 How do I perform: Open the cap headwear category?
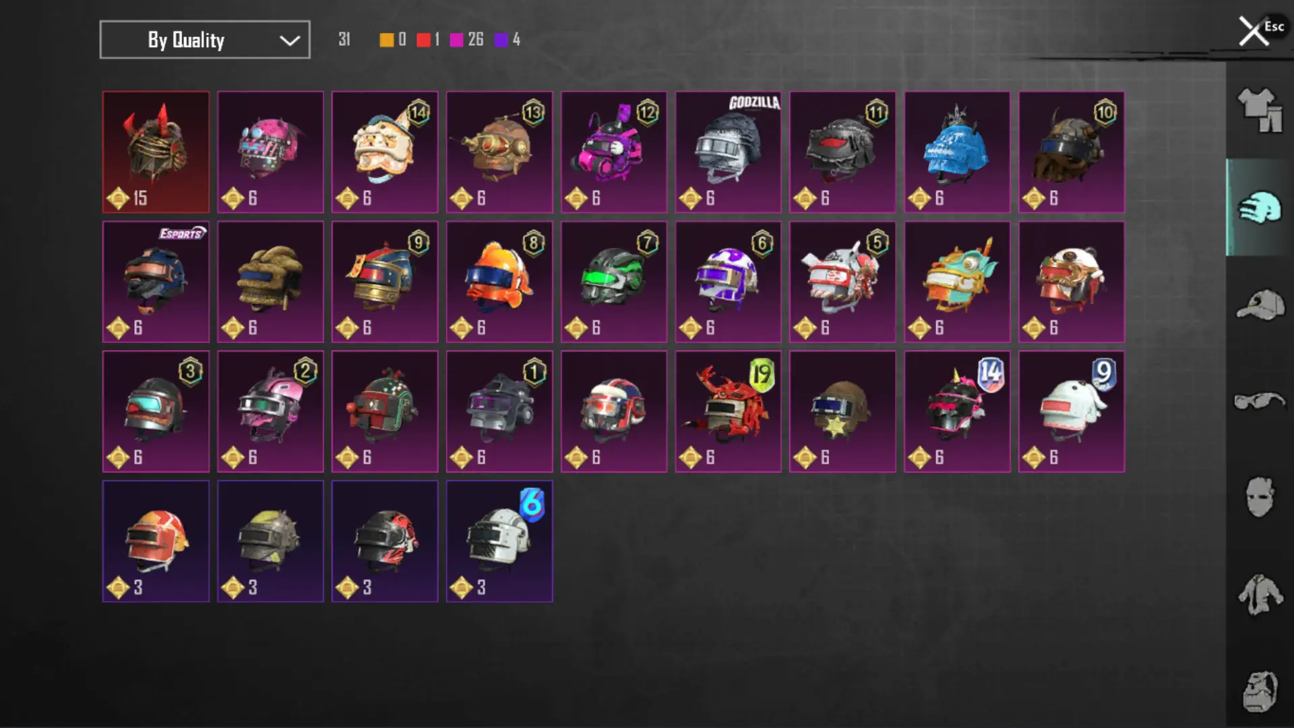pyautogui.click(x=1259, y=305)
